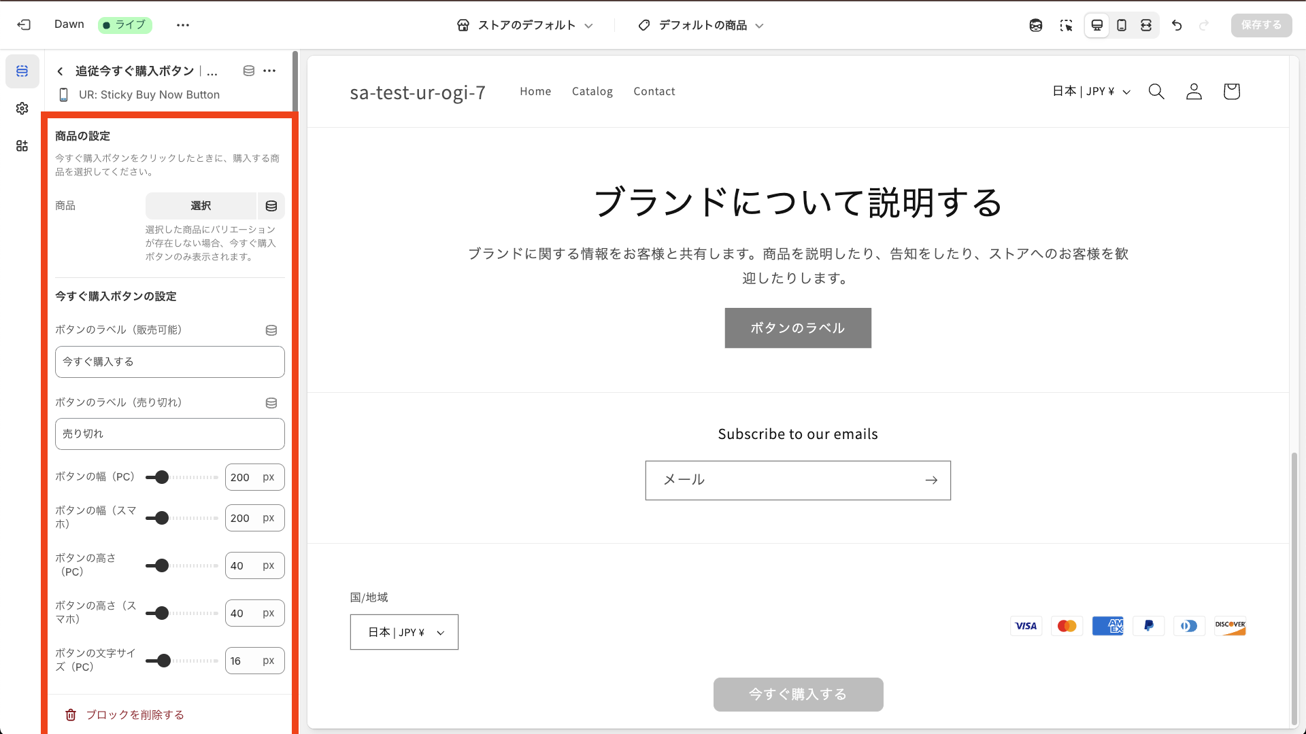Open dynamic source icon next to 商品 field
This screenshot has width=1306, height=734.
(271, 206)
